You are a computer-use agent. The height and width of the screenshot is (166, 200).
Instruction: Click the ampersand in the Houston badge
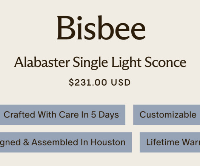coord(26,142)
